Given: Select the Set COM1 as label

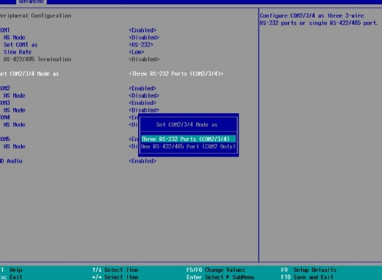Looking at the screenshot, I should tap(21, 45).
